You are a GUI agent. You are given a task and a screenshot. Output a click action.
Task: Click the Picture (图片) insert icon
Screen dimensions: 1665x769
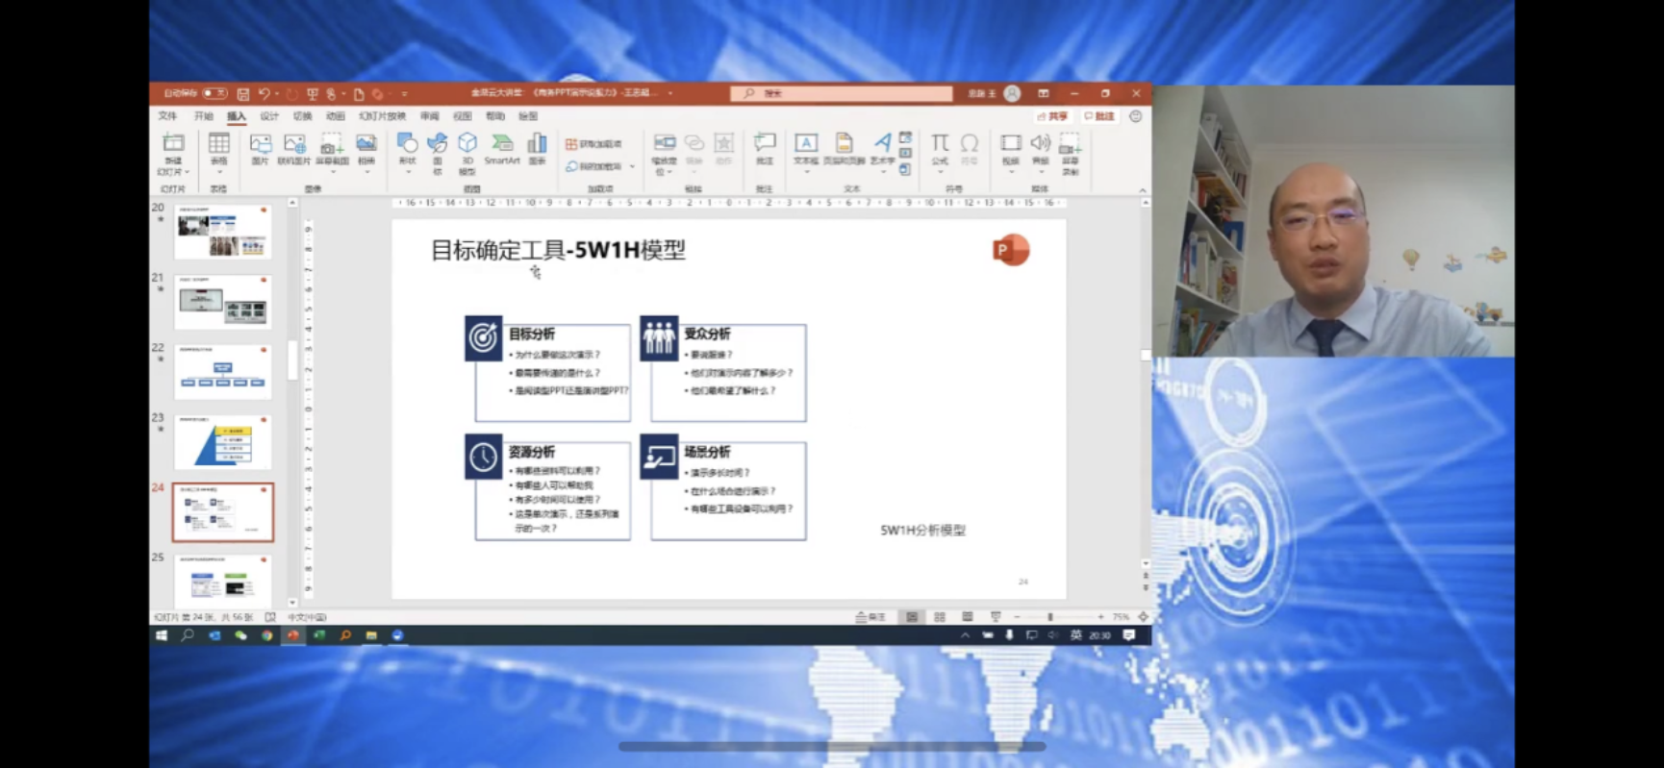click(x=260, y=148)
